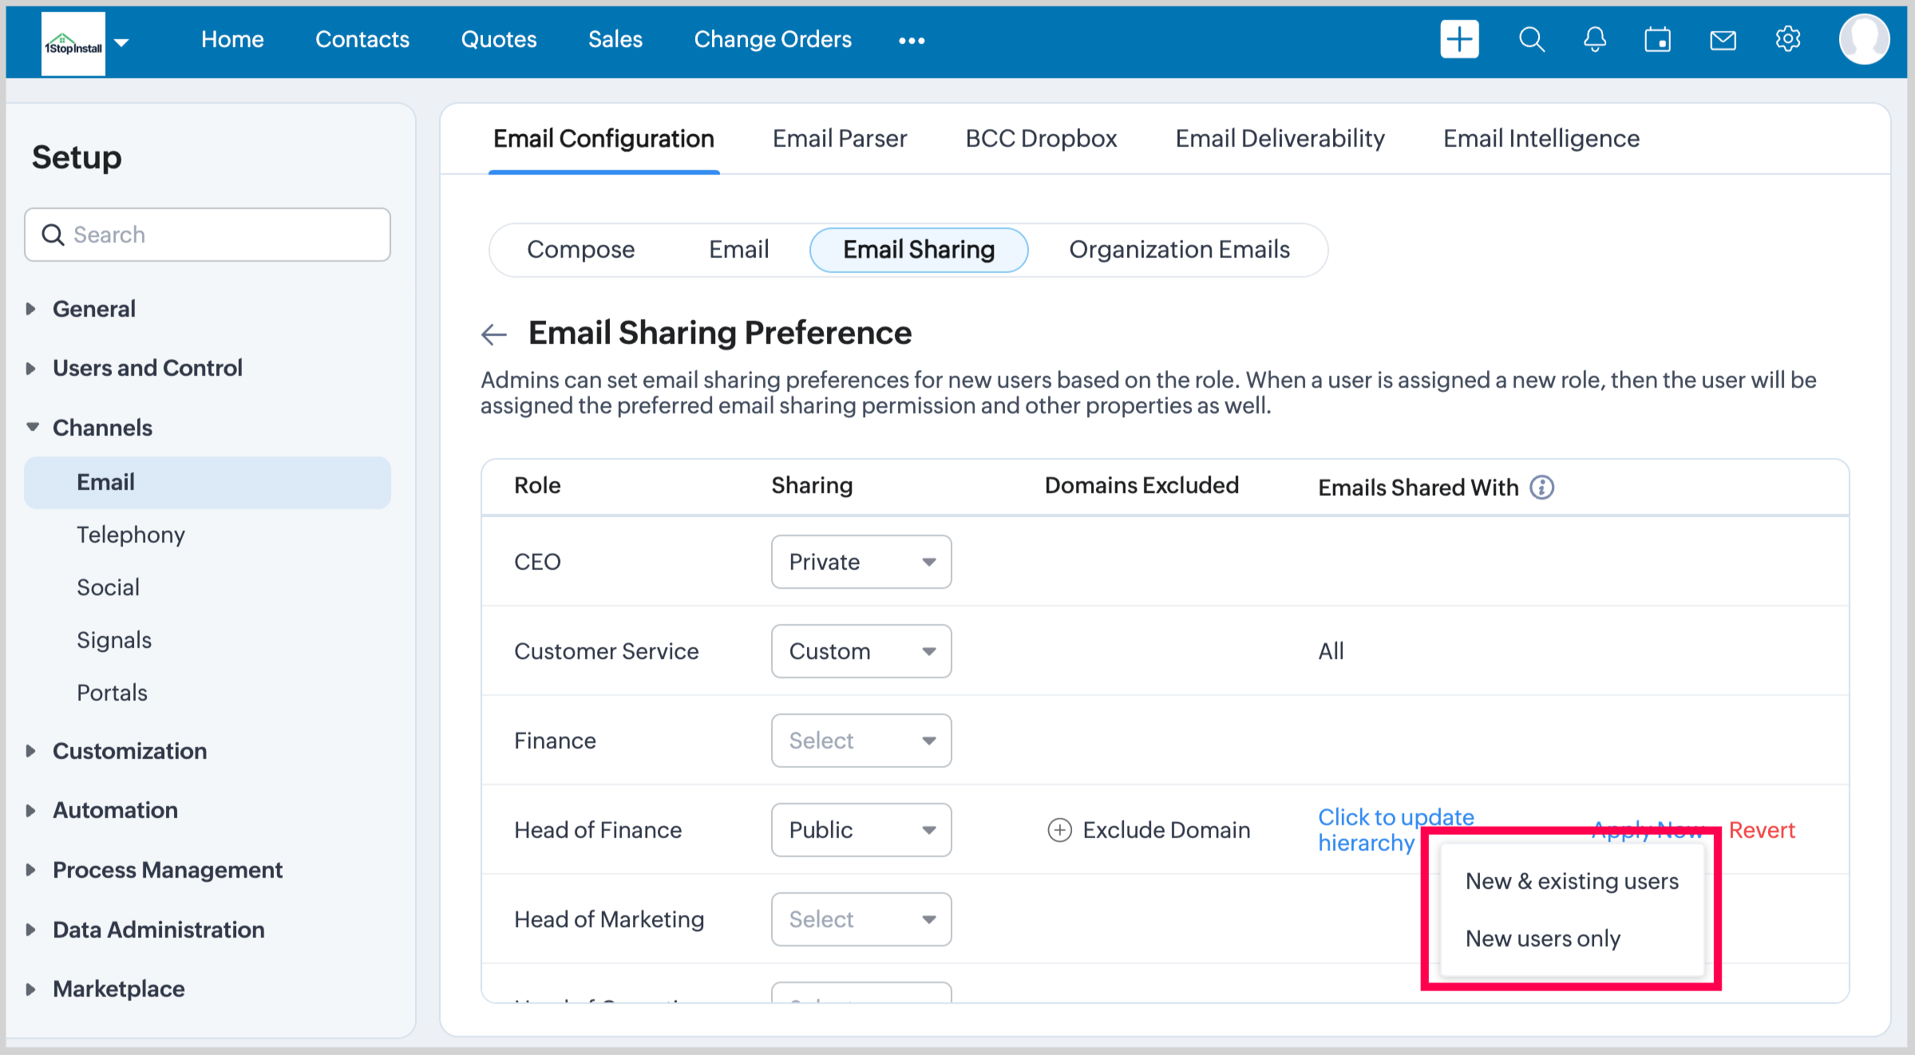Expand the Users and Control section
The width and height of the screenshot is (1915, 1055).
pyautogui.click(x=147, y=368)
